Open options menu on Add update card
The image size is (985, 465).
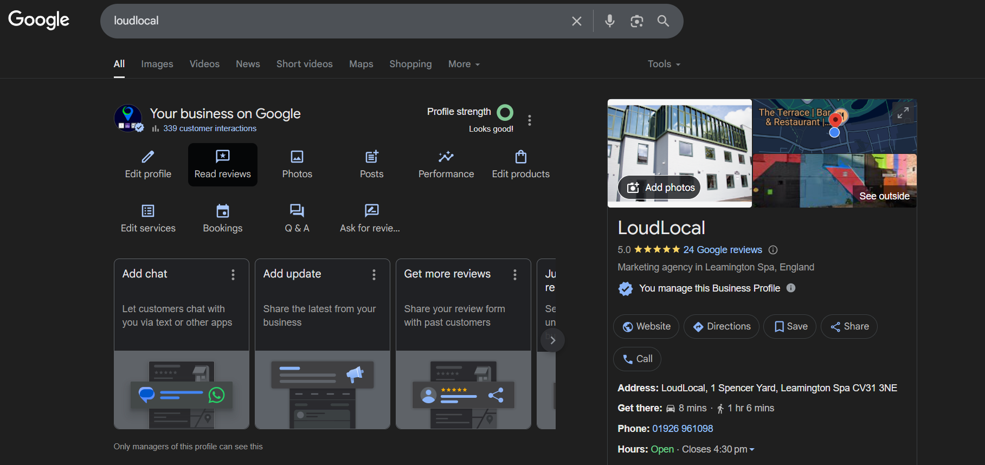pos(374,275)
